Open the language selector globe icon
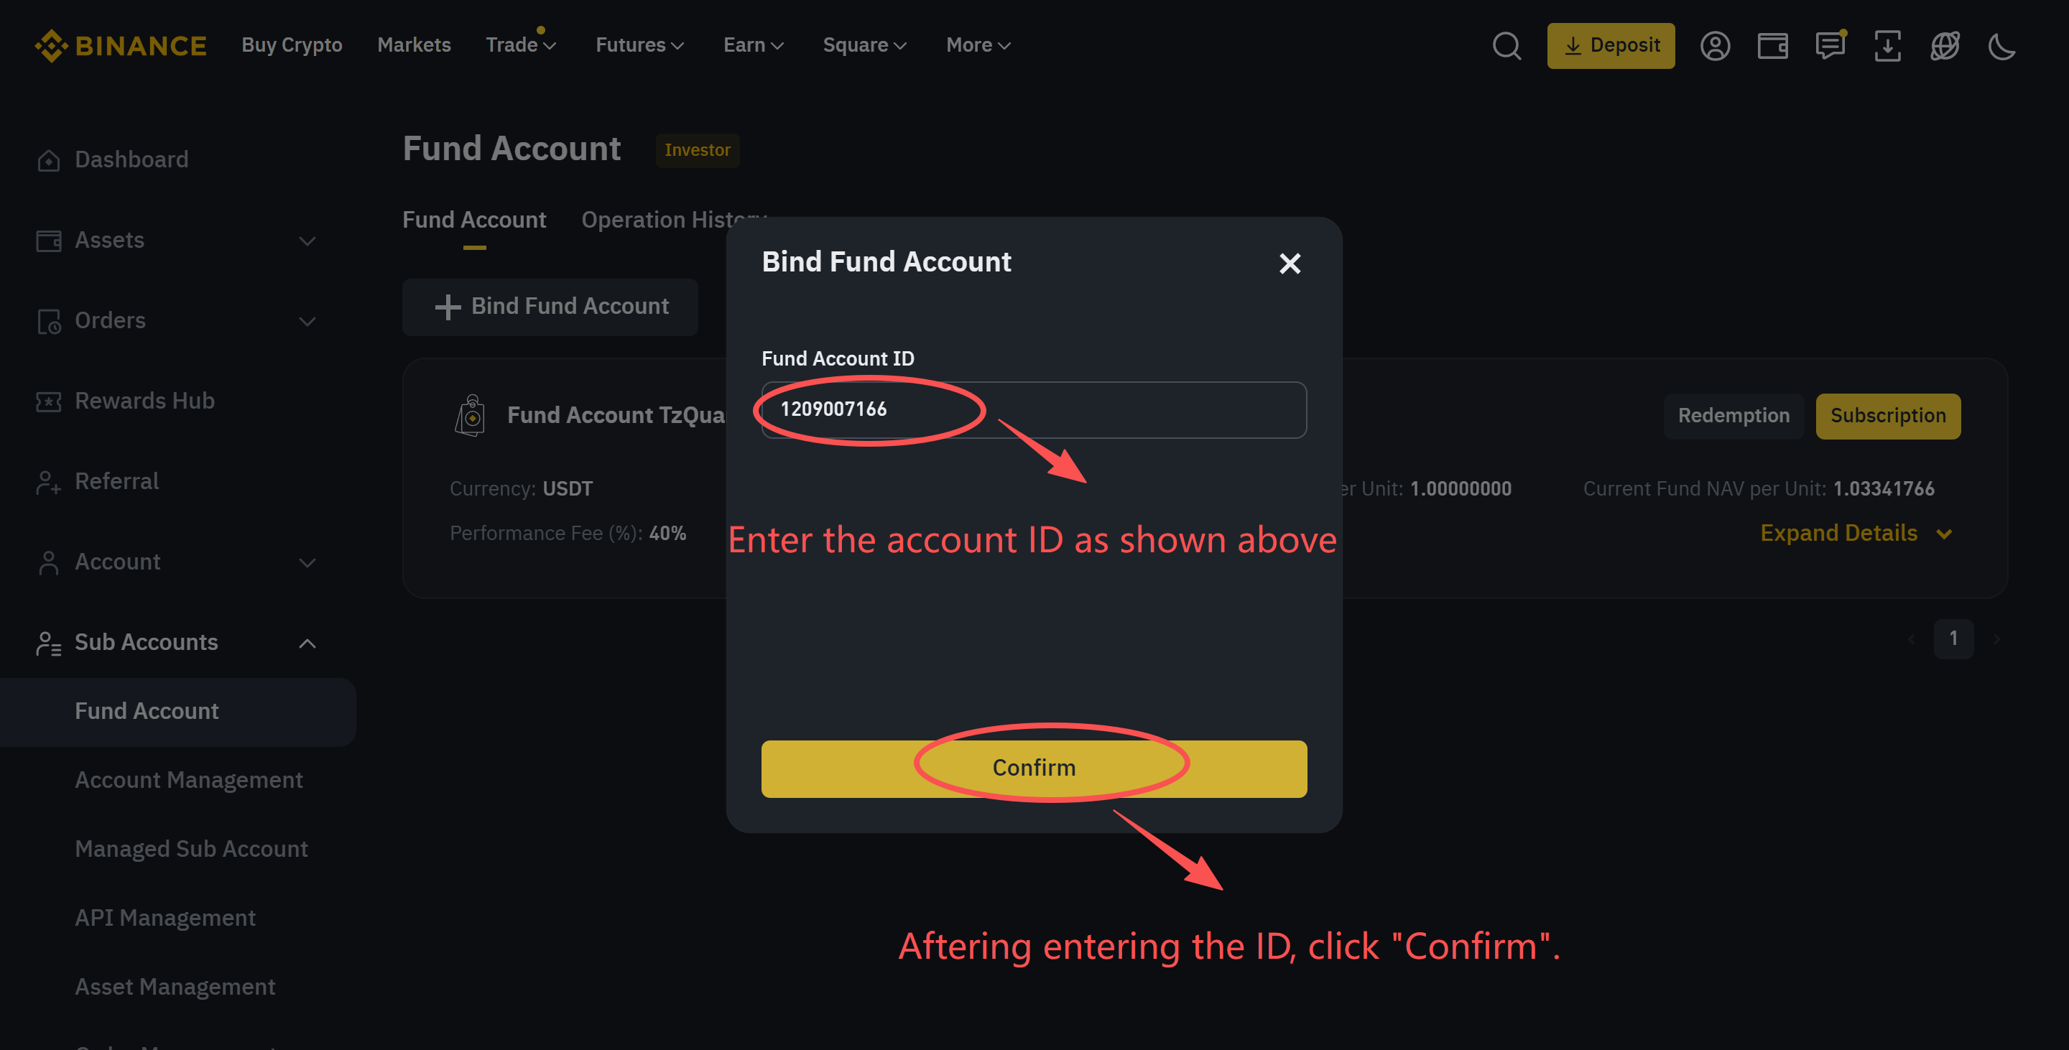2069x1050 pixels. (1945, 46)
